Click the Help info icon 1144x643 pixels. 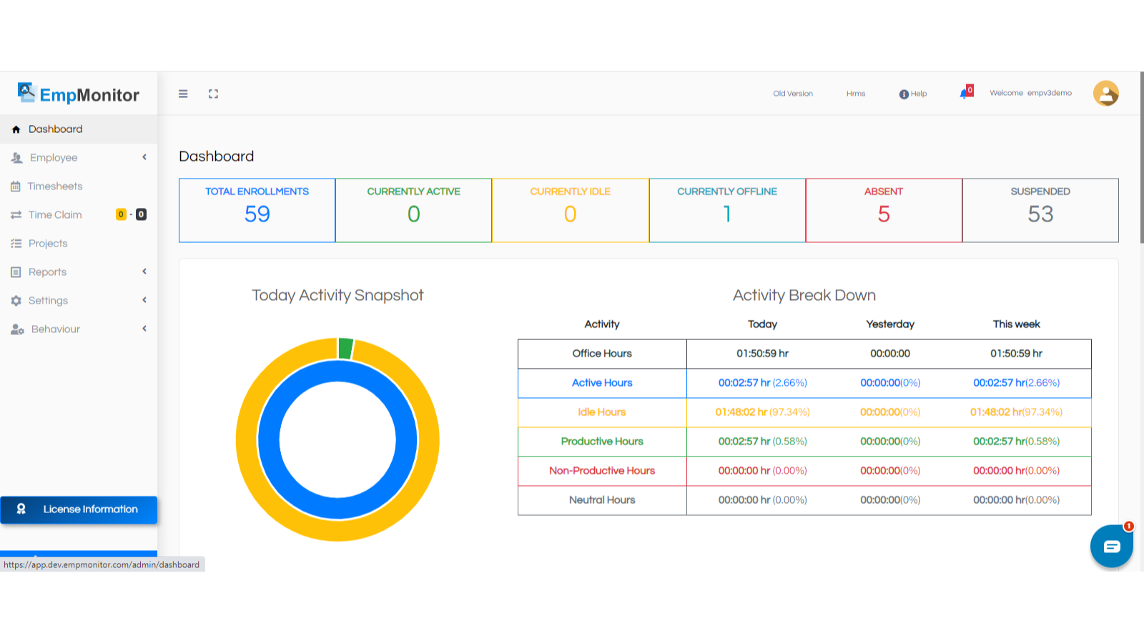tap(904, 94)
